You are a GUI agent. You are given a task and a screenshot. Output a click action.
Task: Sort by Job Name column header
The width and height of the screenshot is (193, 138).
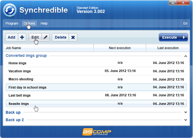coord(48,48)
